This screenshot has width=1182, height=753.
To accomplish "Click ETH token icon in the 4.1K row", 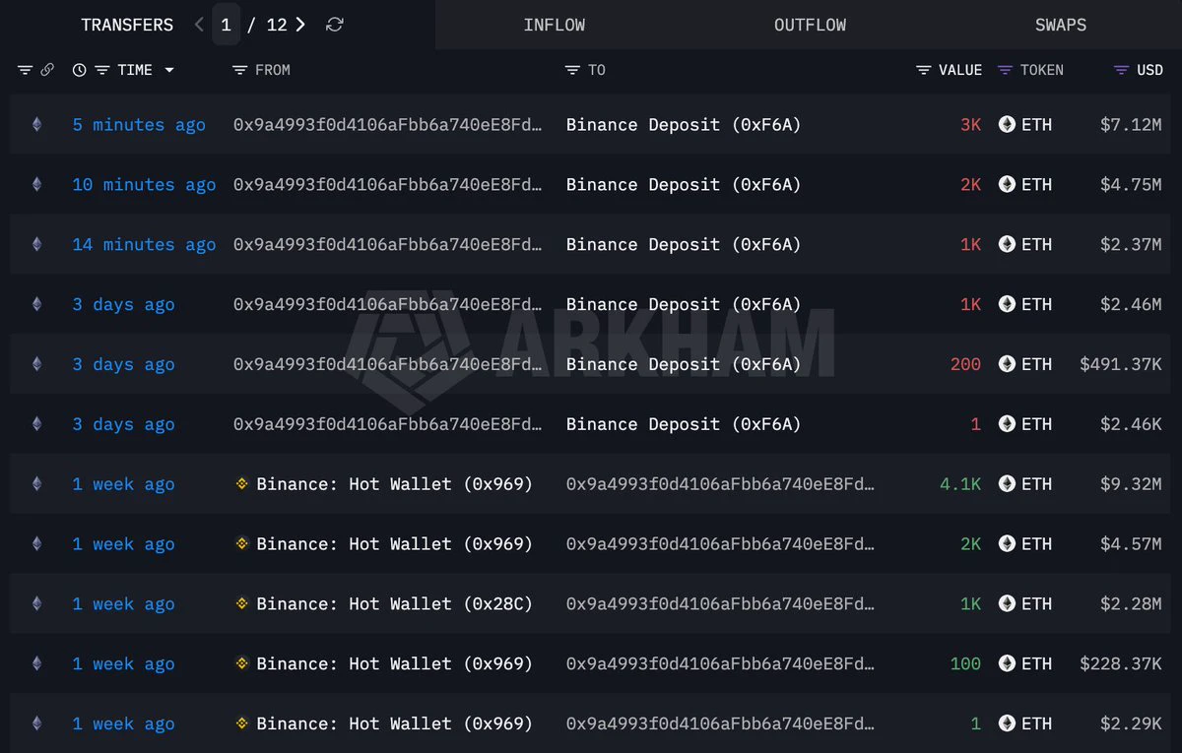I will (x=1007, y=484).
